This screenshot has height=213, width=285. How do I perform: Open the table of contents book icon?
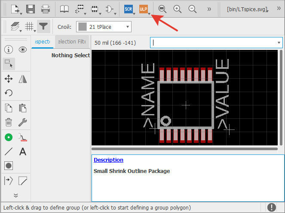(x=64, y=9)
